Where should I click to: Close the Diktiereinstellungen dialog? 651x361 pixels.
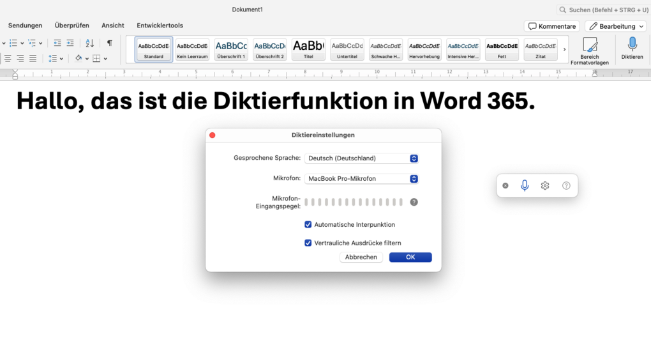[213, 135]
